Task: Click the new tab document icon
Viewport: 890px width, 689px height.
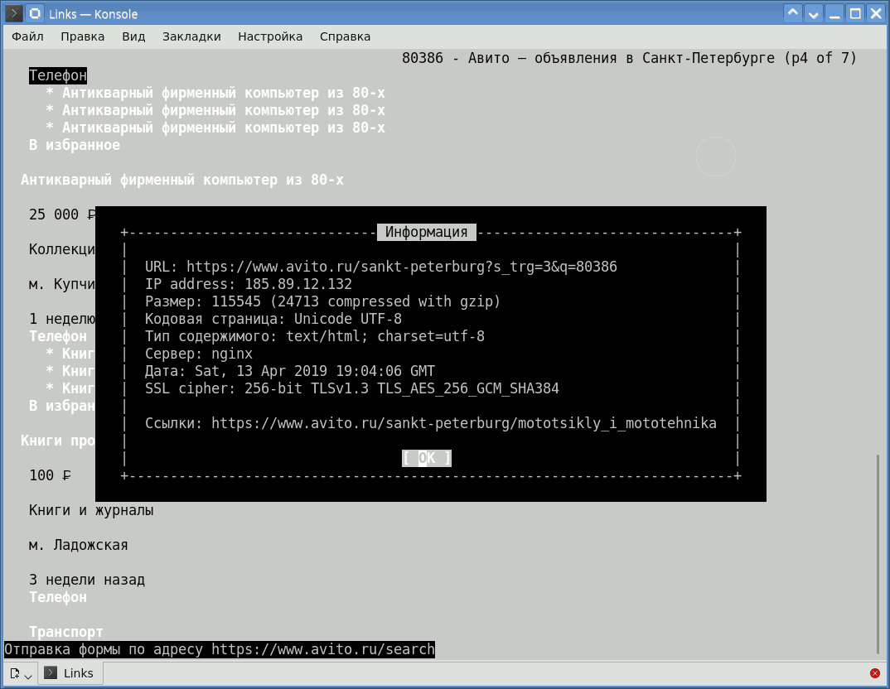Action: [x=15, y=673]
